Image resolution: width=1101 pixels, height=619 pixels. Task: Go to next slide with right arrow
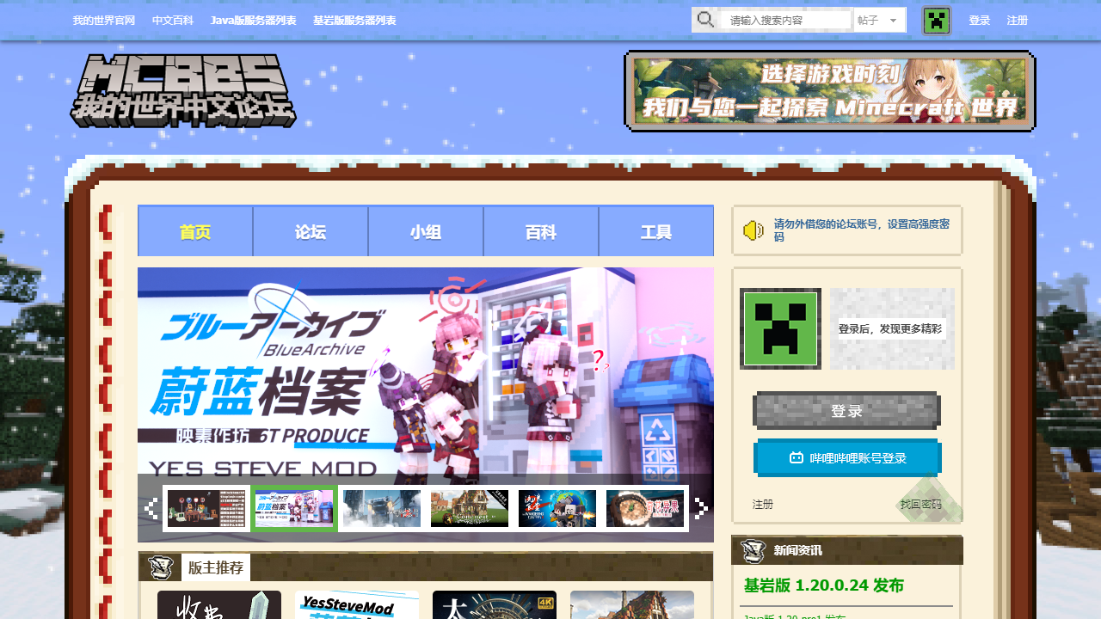tap(701, 509)
